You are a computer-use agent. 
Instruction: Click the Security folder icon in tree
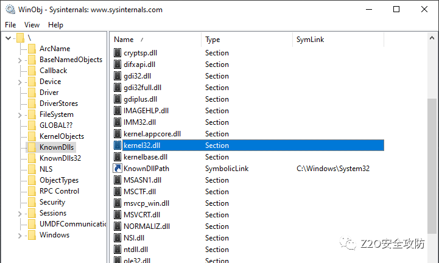[x=32, y=202]
